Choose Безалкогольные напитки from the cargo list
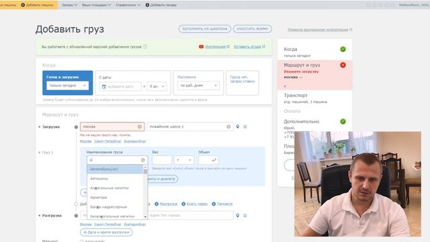Viewport: 430px width, 242px height. [115, 216]
